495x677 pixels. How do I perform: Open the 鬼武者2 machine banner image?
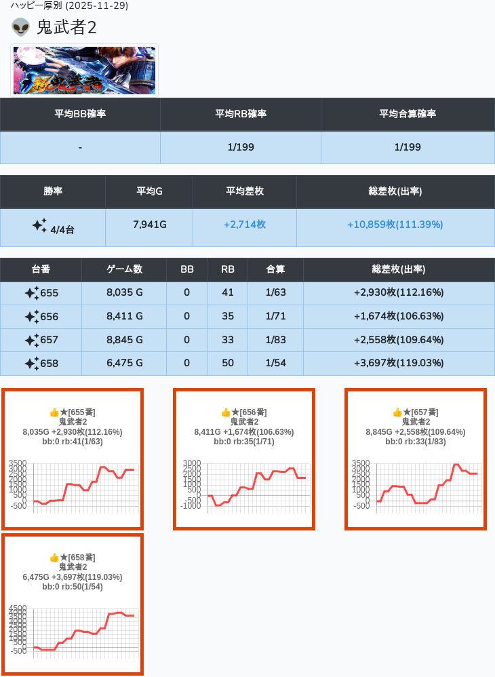pyautogui.click(x=85, y=71)
